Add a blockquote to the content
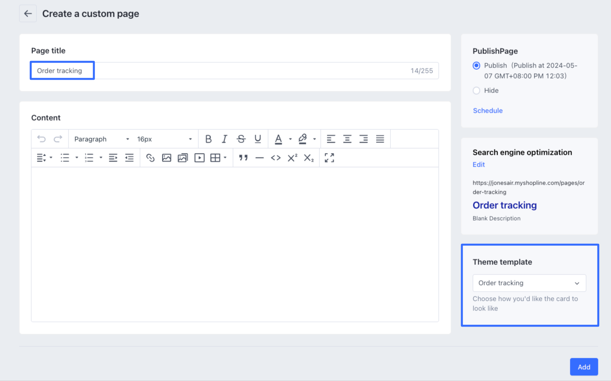611x381 pixels. click(243, 158)
